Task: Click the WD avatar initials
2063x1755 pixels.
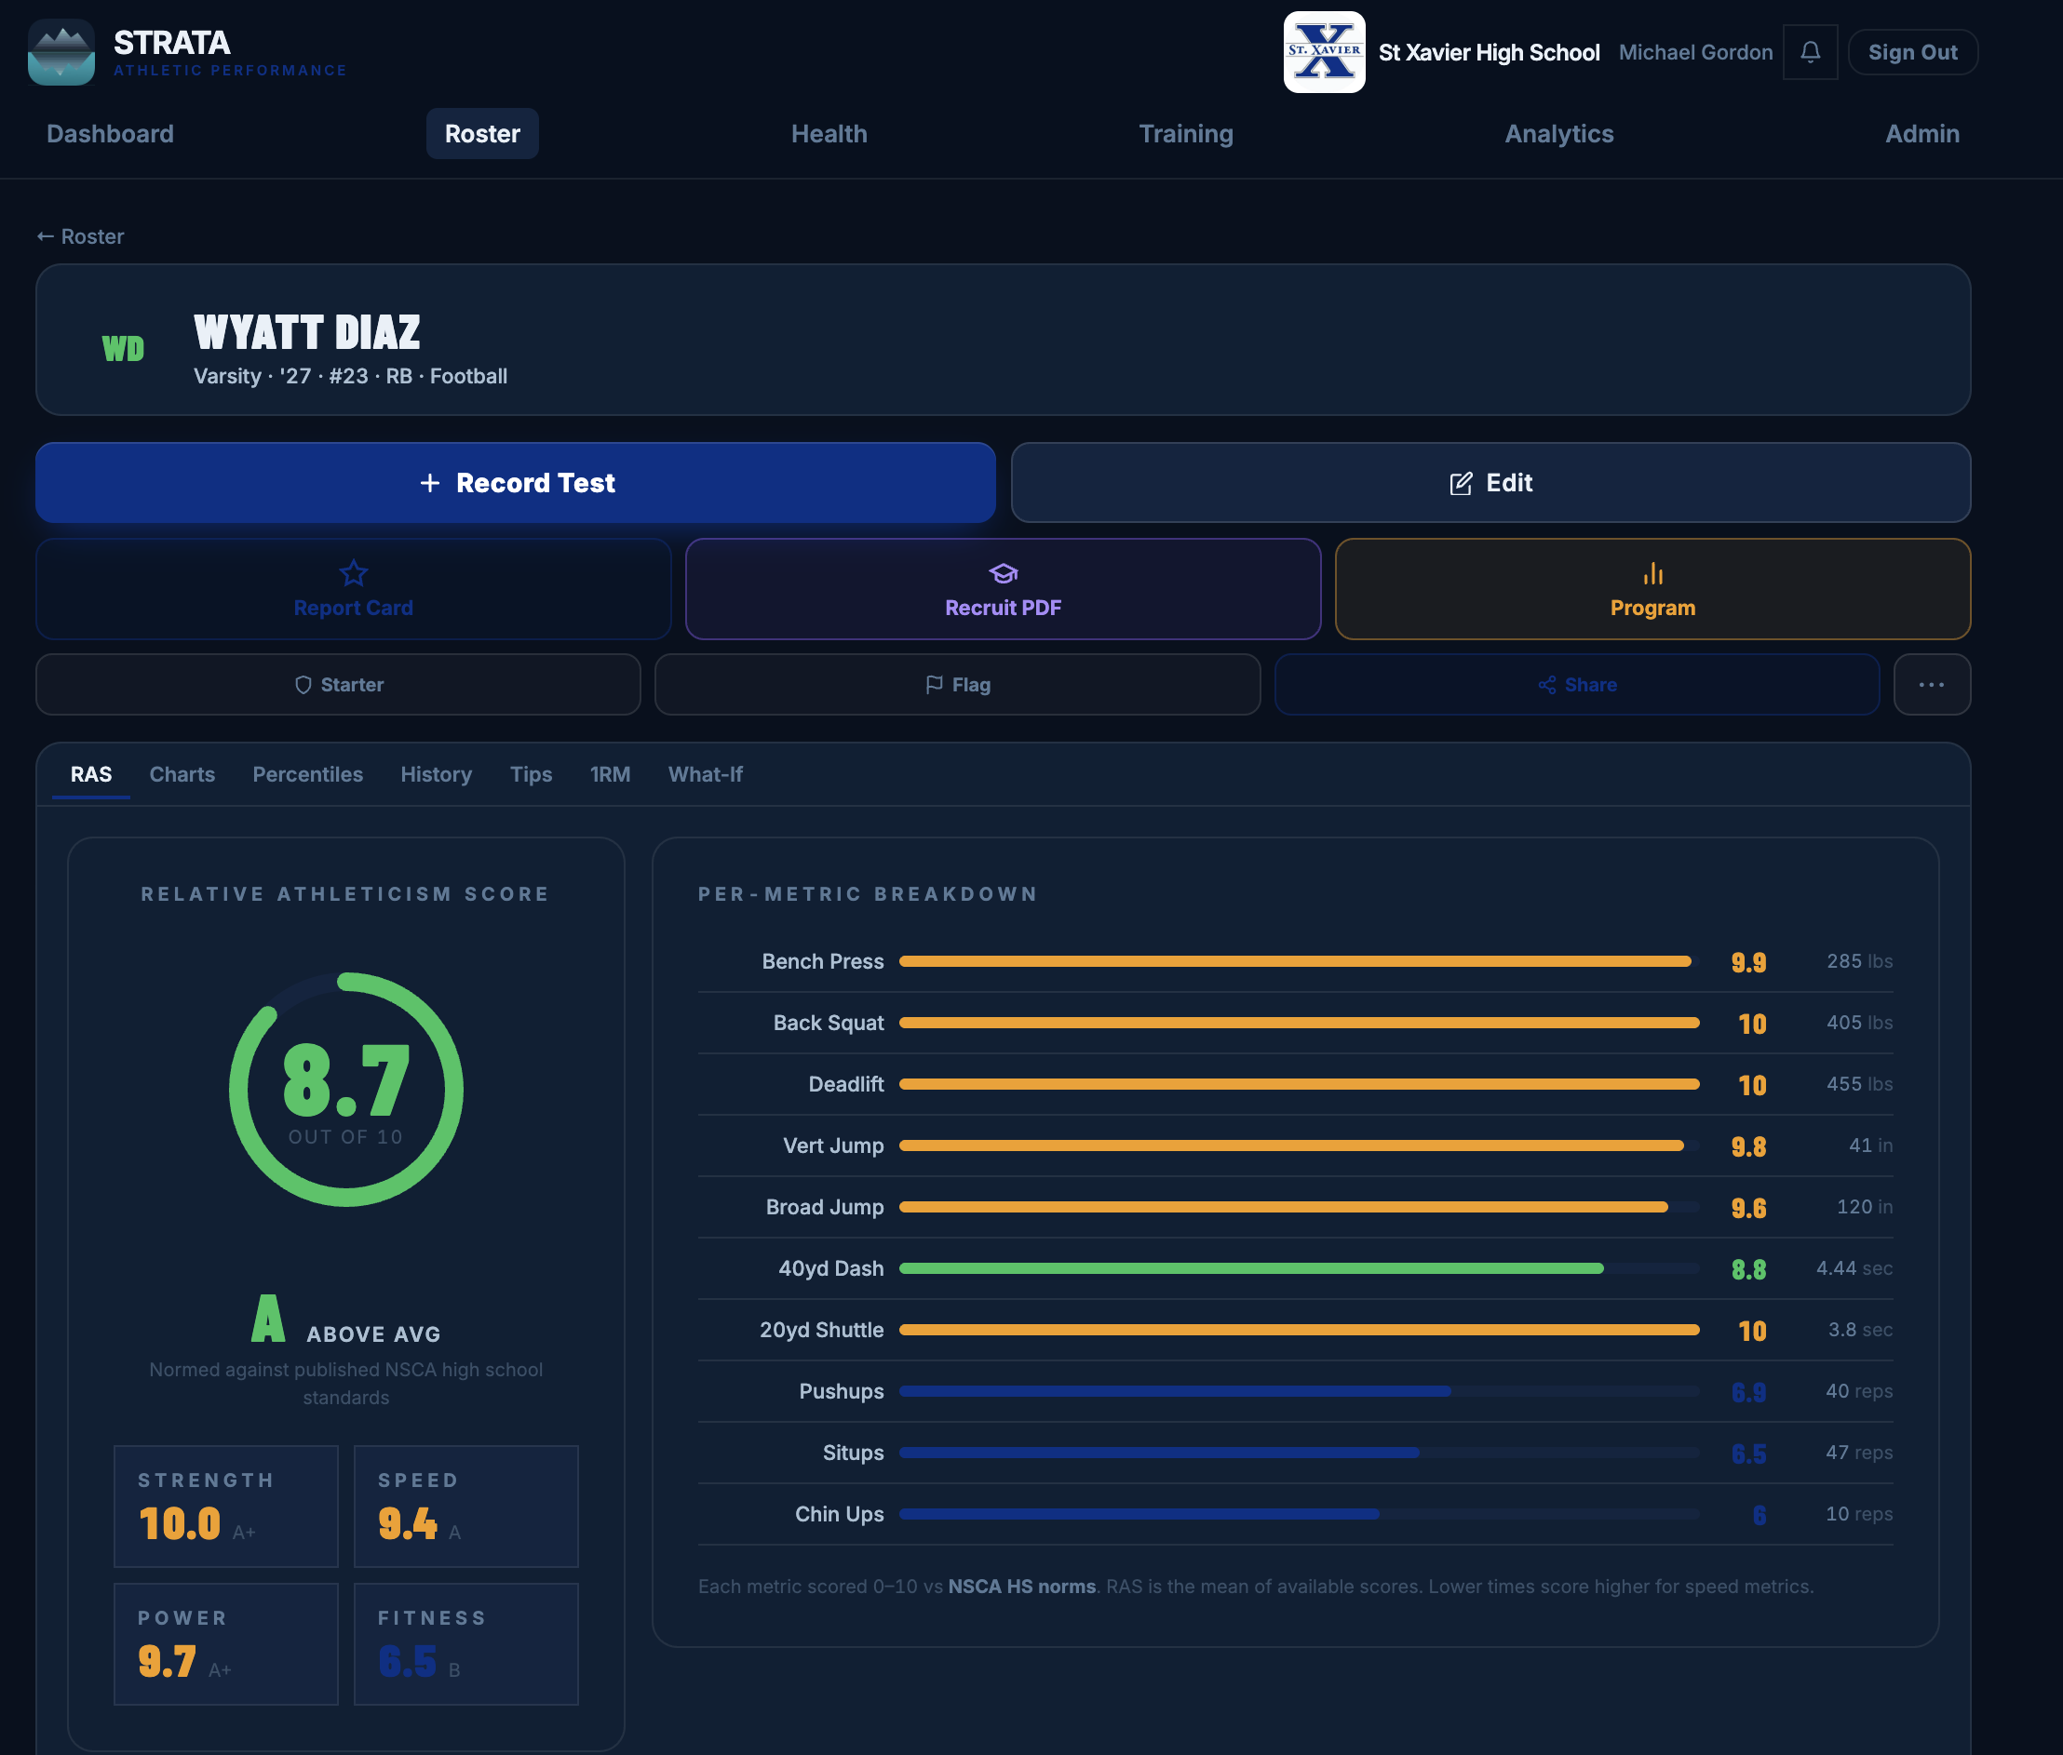Action: pos(124,348)
